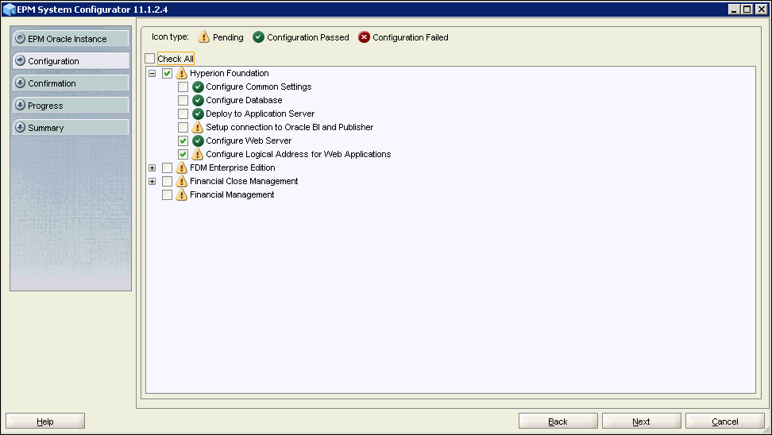Select the Financial Management row label
The width and height of the screenshot is (772, 435).
(232, 194)
